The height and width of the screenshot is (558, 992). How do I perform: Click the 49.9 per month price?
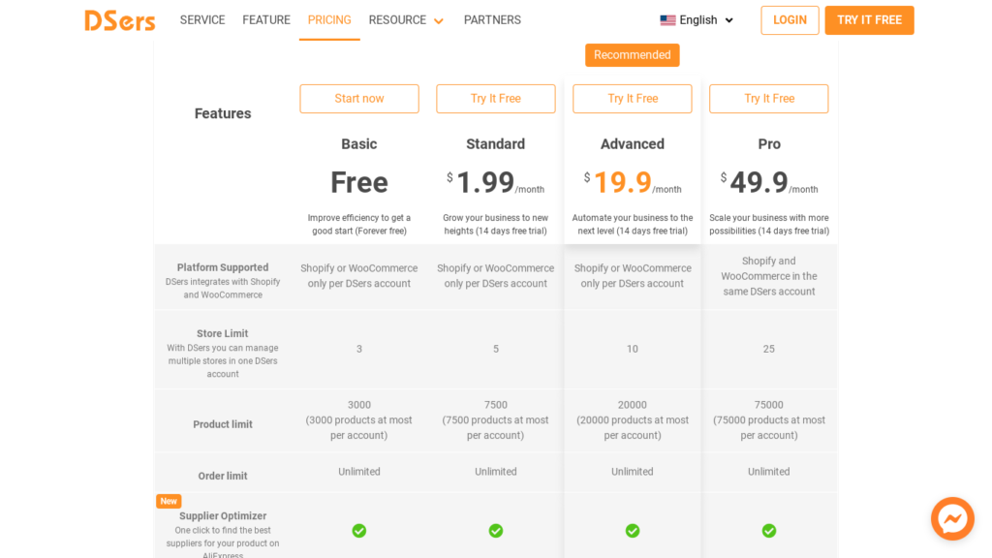click(x=768, y=183)
